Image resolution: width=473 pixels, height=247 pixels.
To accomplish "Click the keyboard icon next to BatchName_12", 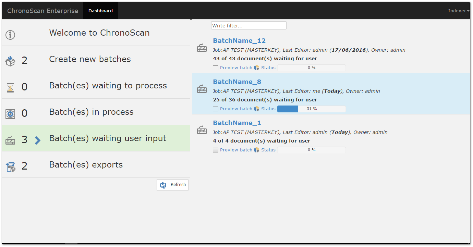I will coord(202,48).
